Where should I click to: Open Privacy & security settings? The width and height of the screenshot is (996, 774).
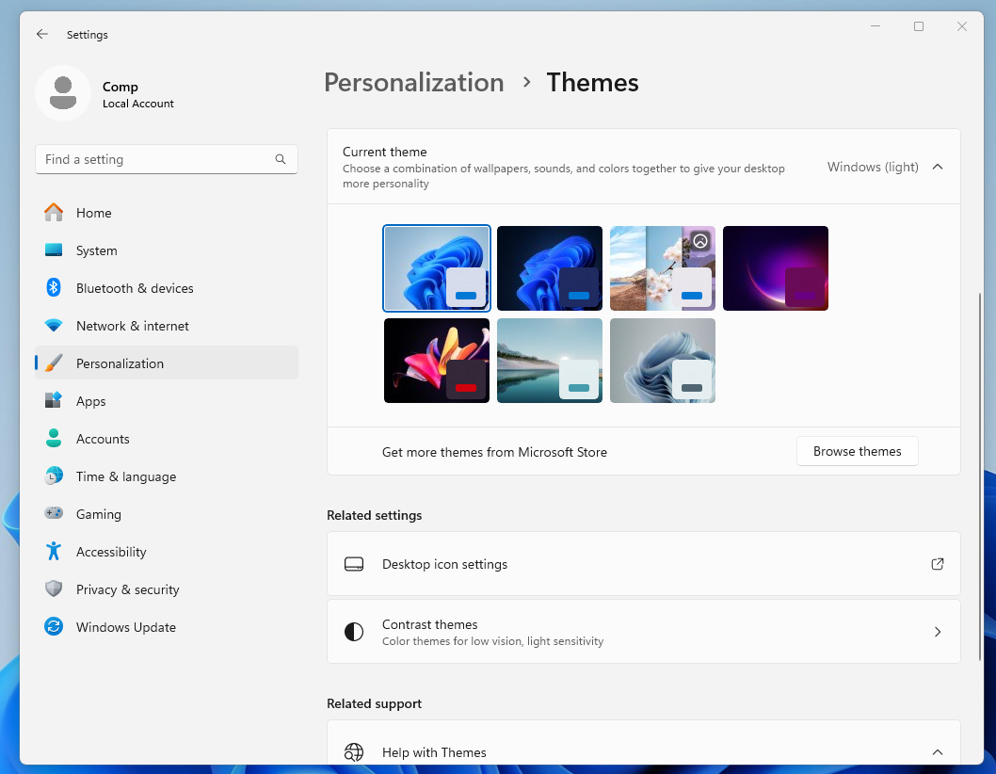167,589
